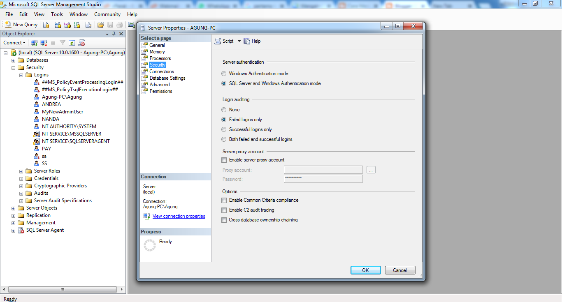Open Analysis Services XMLA Query icon

click(77, 25)
